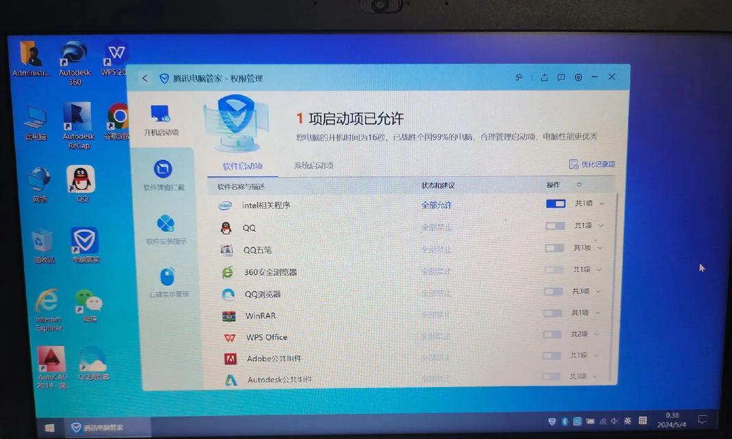The width and height of the screenshot is (732, 439).
Task: Open the clock showing 0:38 2024/5/4
Action: point(672,420)
